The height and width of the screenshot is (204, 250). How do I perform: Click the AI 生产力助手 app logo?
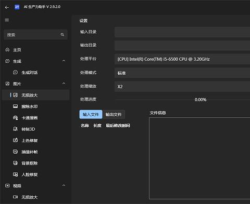click(x=17, y=7)
